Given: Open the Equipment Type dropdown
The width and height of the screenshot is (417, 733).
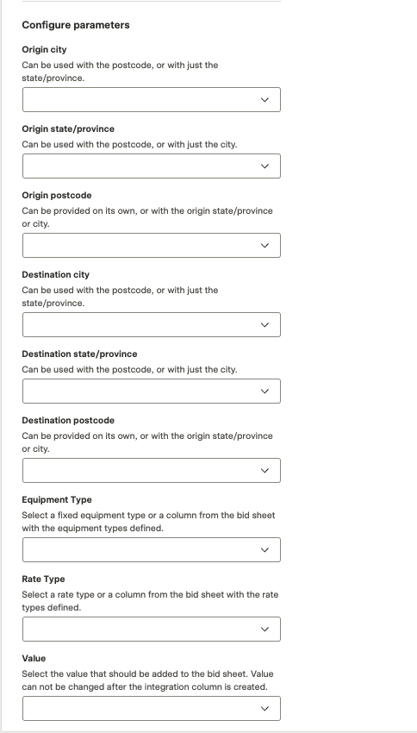Looking at the screenshot, I should (x=152, y=550).
